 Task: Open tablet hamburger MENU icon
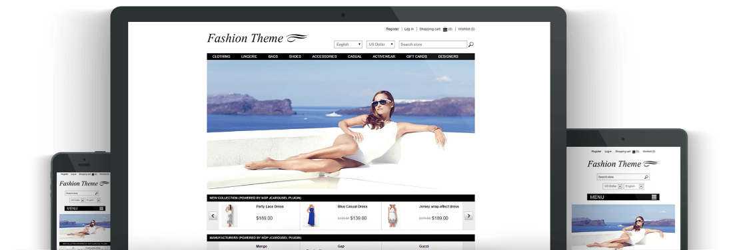coord(654,197)
